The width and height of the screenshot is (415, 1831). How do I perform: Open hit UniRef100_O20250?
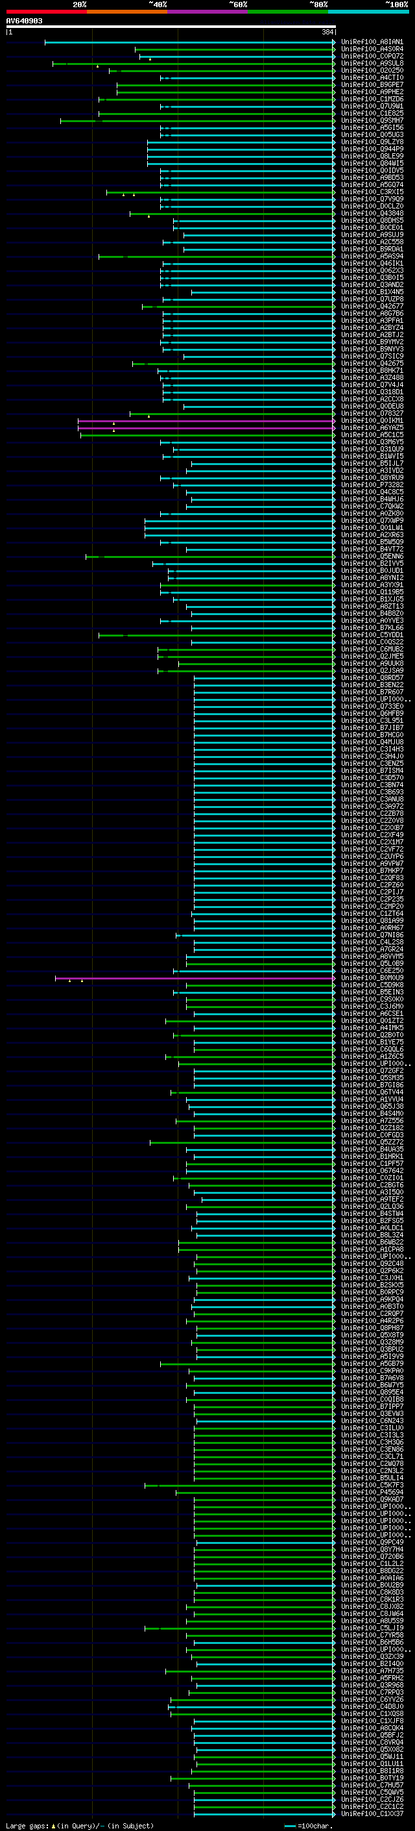[372, 70]
